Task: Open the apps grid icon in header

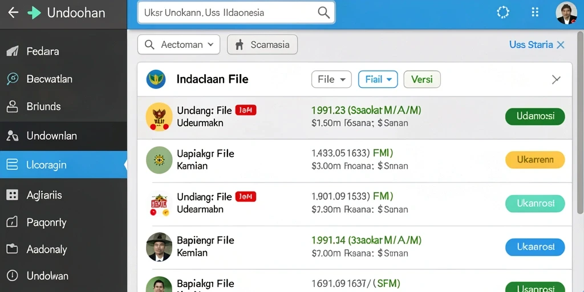Action: [535, 13]
